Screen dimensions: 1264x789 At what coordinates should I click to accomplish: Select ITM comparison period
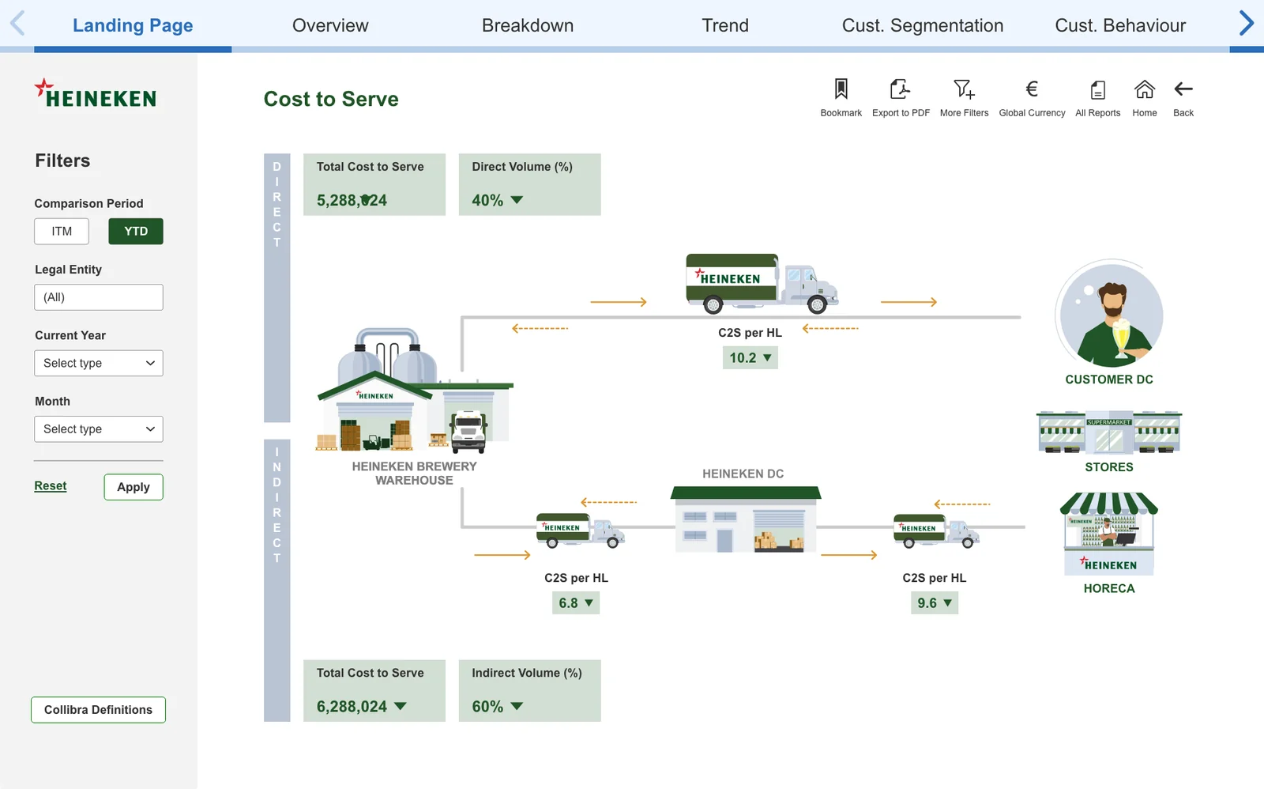click(x=62, y=232)
